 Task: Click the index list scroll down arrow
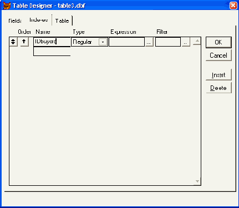pos(197,181)
